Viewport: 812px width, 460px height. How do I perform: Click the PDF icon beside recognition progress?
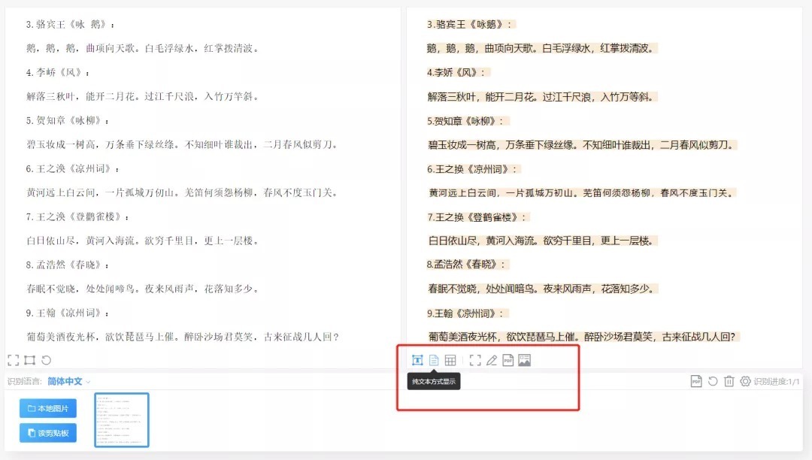[696, 381]
